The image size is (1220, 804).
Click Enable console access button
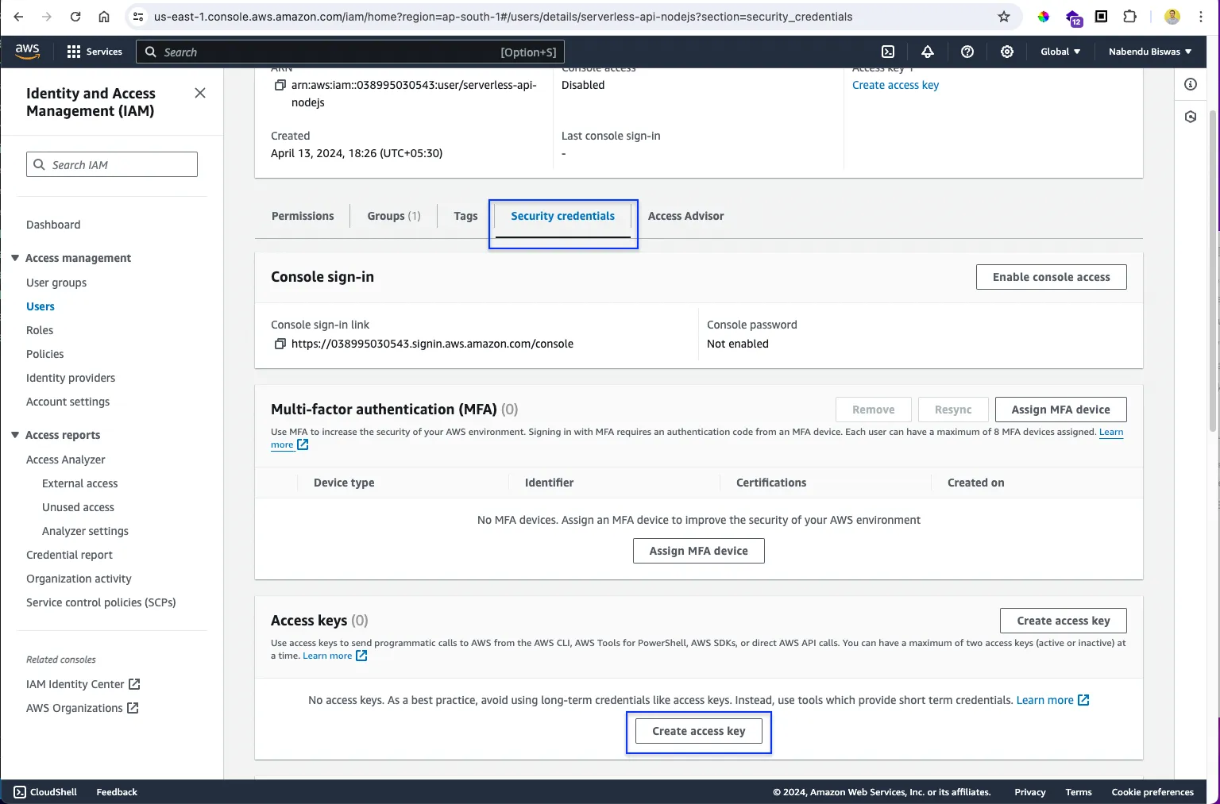point(1051,277)
